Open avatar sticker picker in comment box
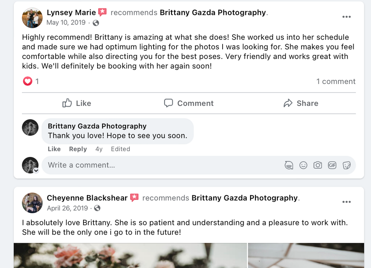 point(289,165)
